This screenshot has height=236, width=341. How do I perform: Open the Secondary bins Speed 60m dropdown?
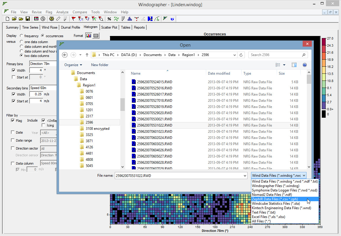43,88
